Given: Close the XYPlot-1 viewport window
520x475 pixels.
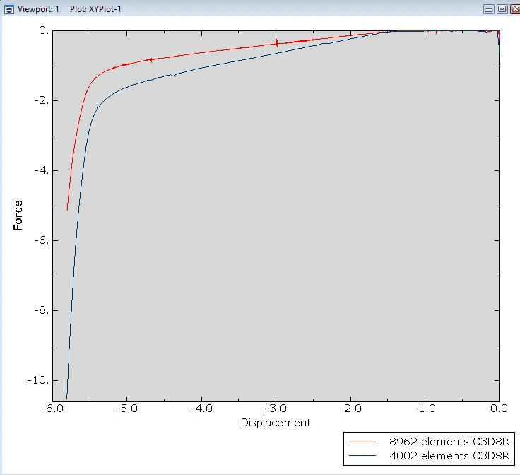Looking at the screenshot, I should [x=515, y=9].
